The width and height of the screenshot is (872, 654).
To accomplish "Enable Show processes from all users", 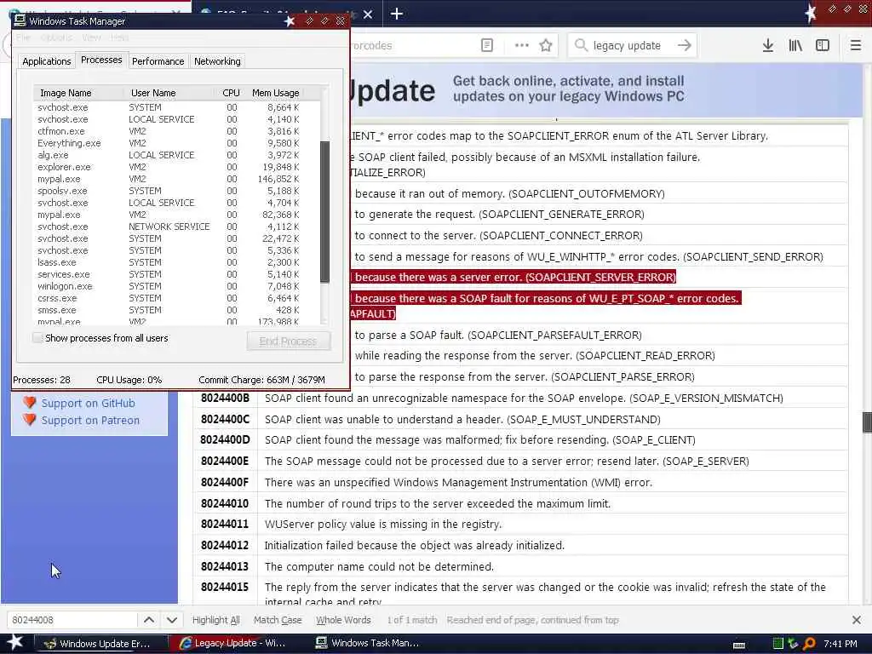I will point(37,337).
